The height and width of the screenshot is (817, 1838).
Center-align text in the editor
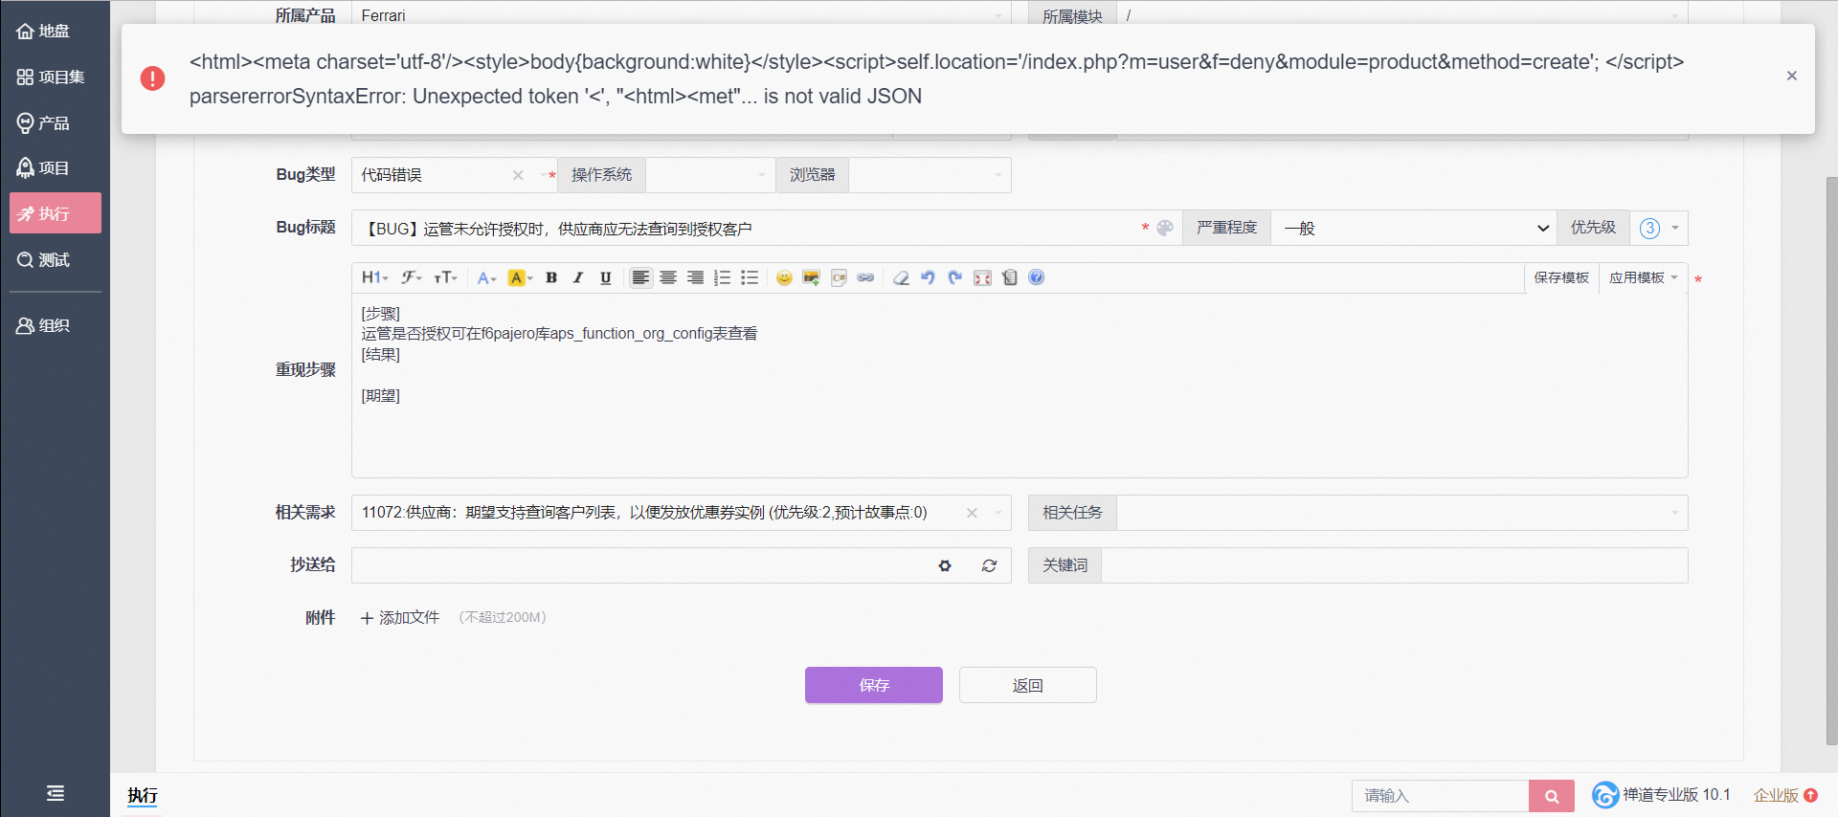click(668, 277)
